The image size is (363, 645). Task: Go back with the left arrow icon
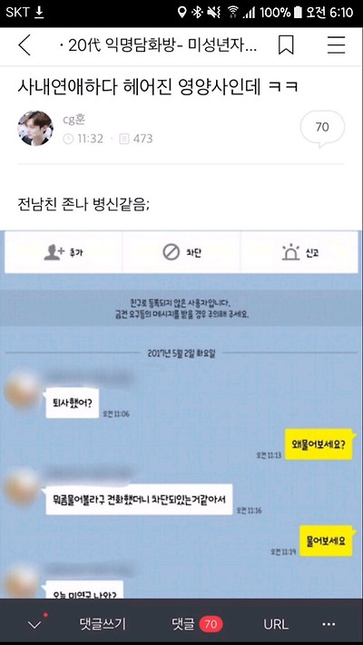click(x=25, y=44)
